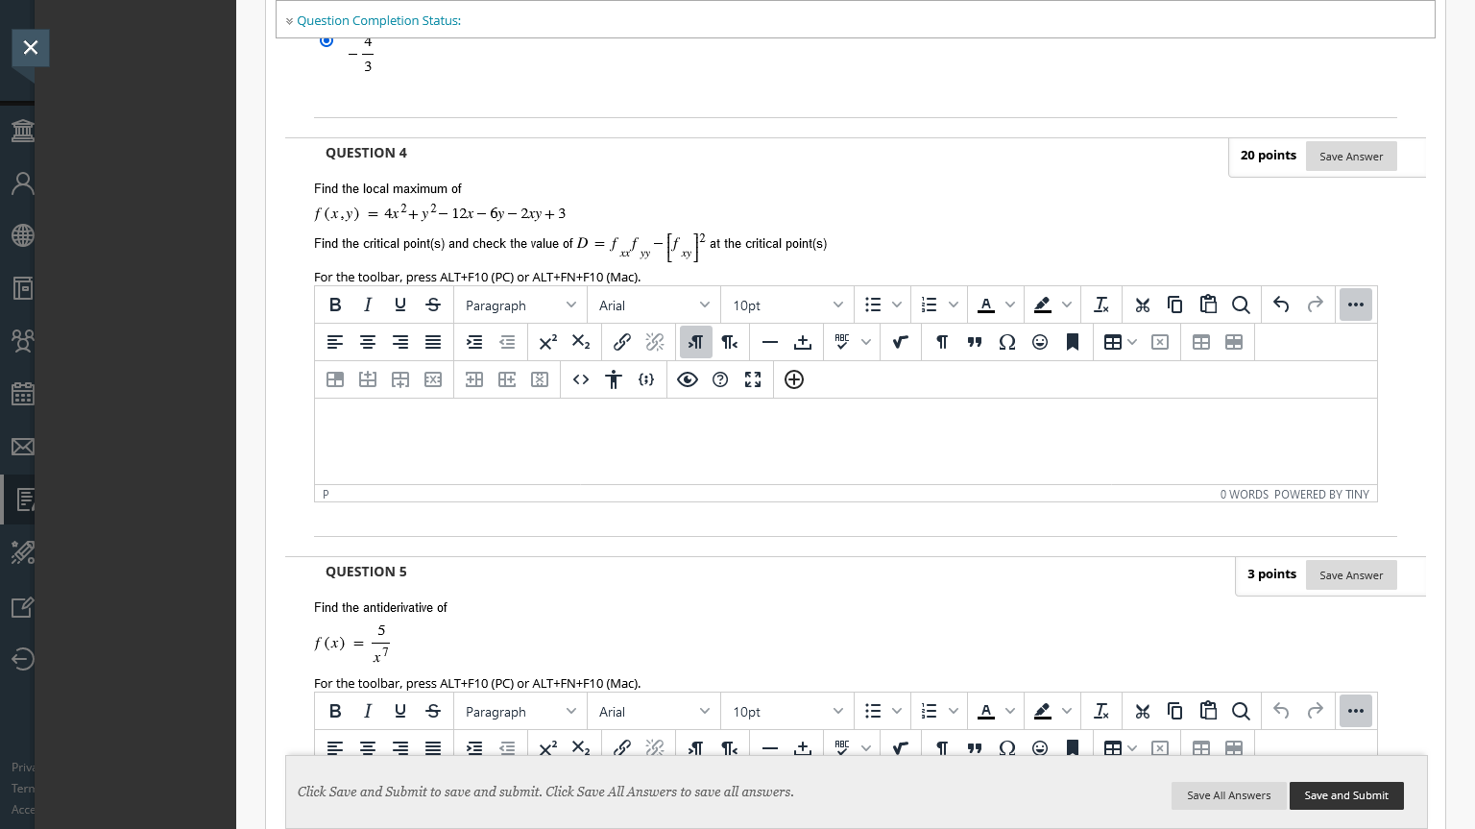Open find and replace in Question 4
Screen dimensions: 1475x829
pos(1241,305)
